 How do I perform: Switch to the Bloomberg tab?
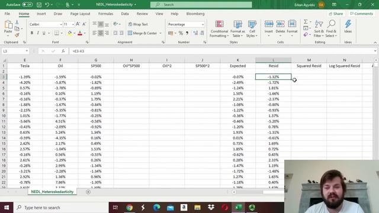tap(195, 14)
